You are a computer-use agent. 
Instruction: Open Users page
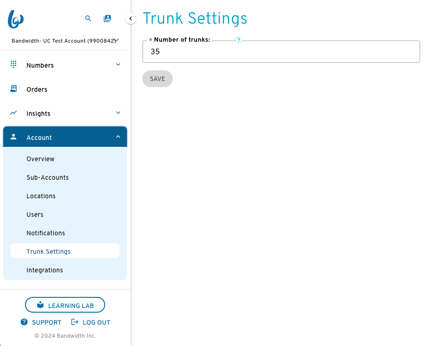(35, 214)
